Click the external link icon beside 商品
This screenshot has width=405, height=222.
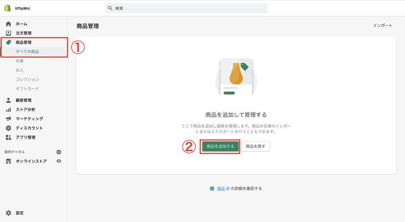tap(227, 189)
